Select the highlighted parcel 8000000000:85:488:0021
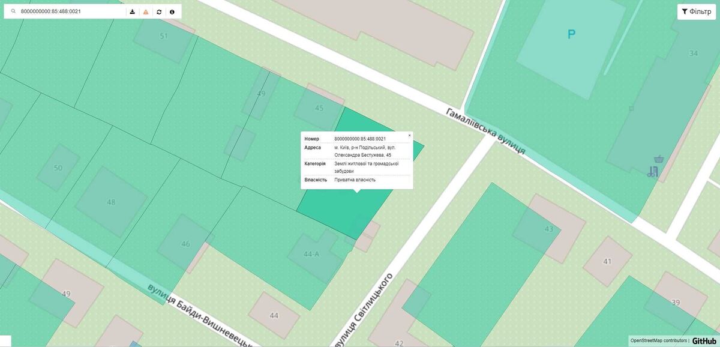The height and width of the screenshot is (347, 720). [x=336, y=210]
